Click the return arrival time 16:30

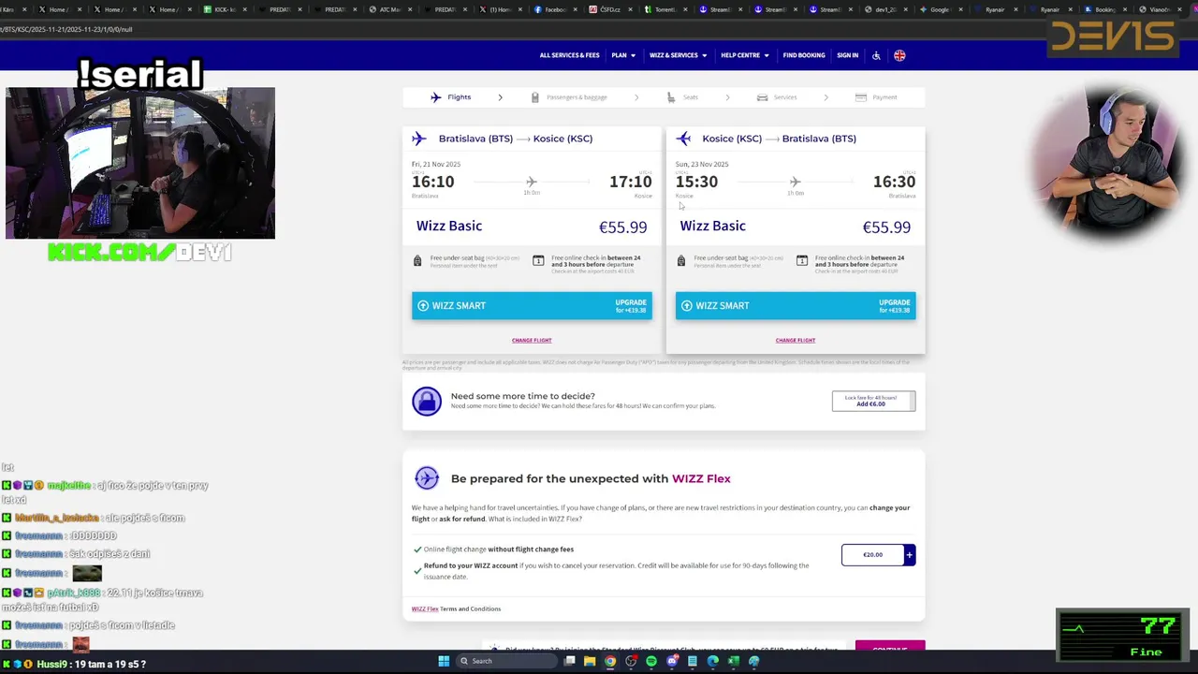[x=894, y=183]
